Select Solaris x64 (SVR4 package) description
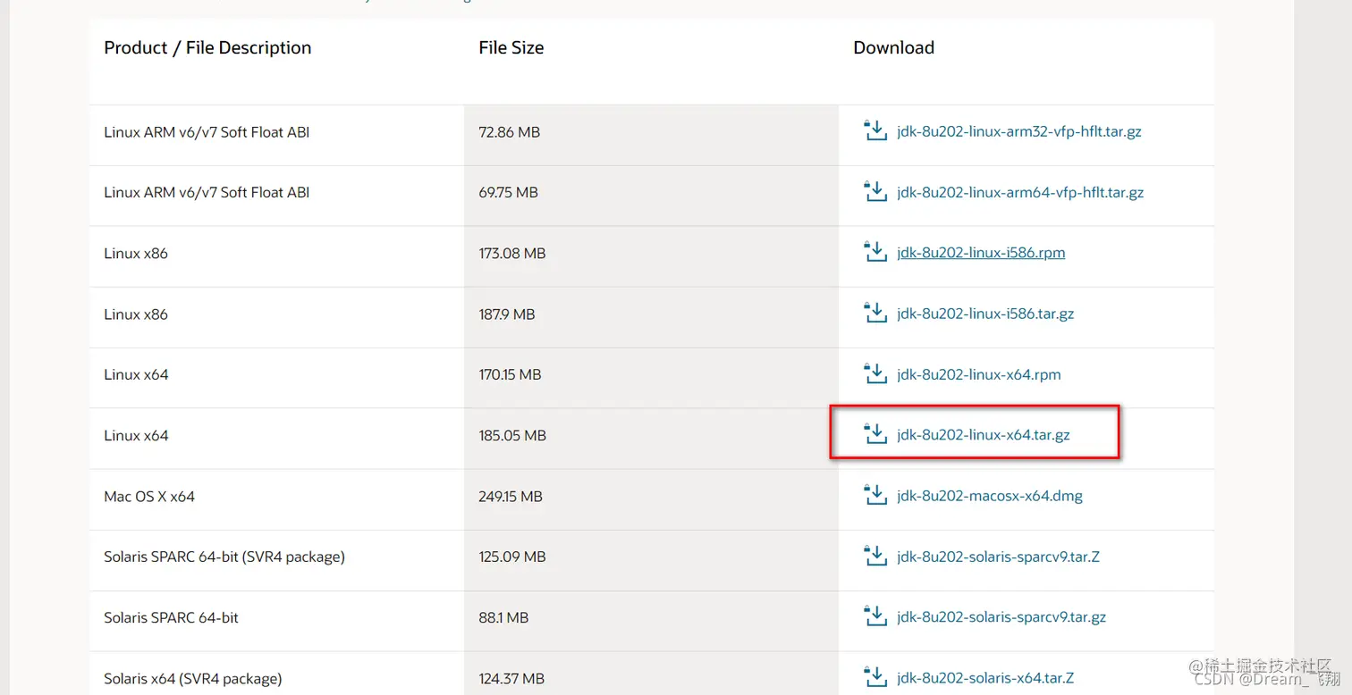The image size is (1352, 695). (x=193, y=679)
